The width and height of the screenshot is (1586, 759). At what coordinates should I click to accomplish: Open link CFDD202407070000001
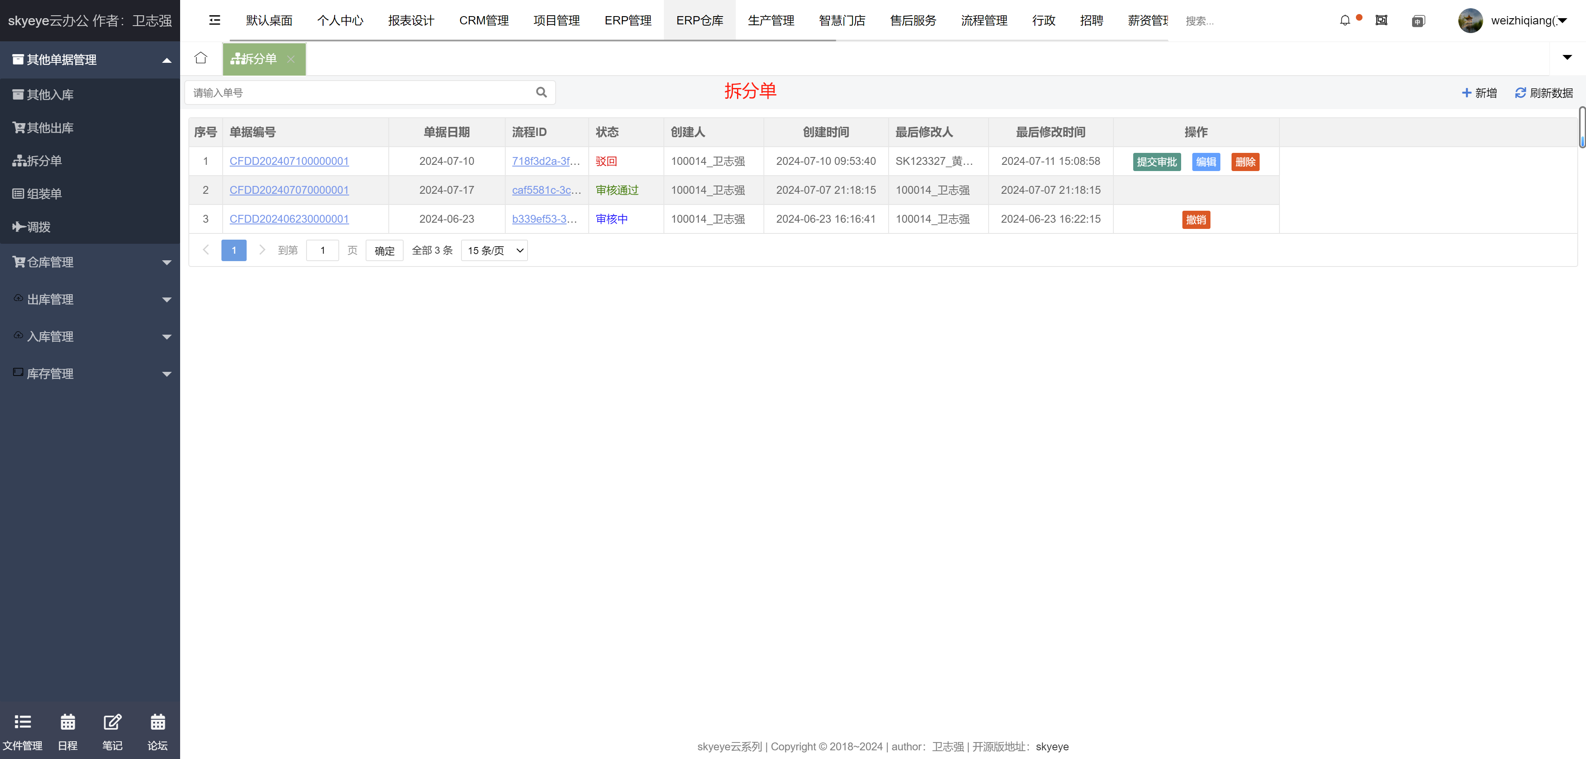coord(289,190)
